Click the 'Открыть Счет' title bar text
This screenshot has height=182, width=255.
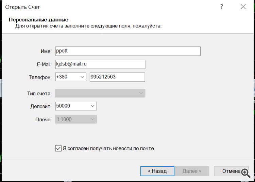22,7
